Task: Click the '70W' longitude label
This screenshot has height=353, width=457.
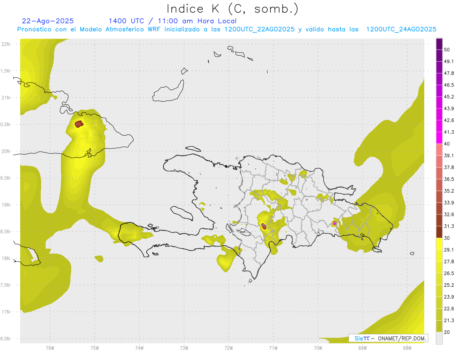Action: pyautogui.click(x=318, y=348)
